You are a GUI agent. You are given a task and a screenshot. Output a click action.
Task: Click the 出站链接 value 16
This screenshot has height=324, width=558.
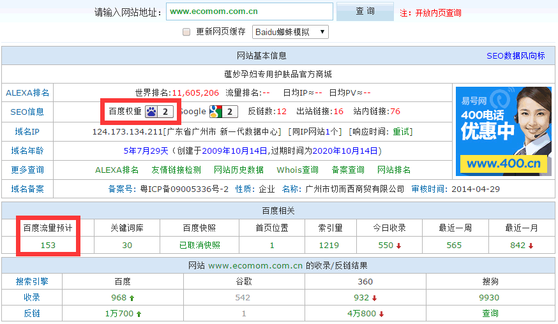pyautogui.click(x=338, y=112)
